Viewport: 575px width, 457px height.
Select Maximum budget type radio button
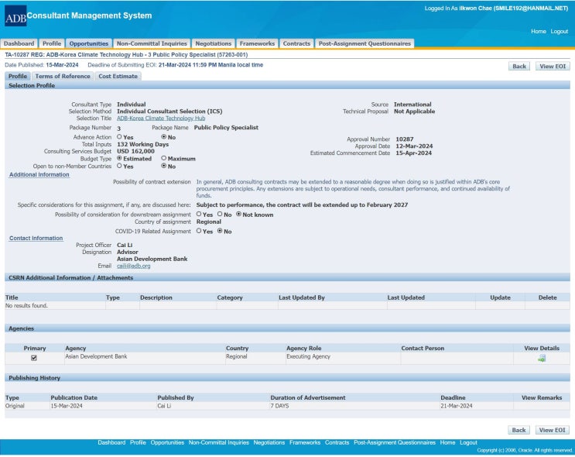[164, 158]
